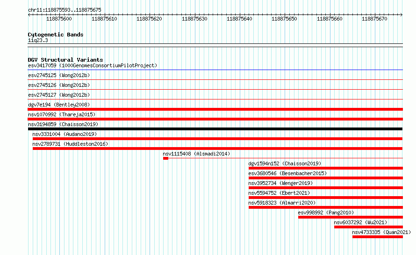Open nsv5594752 (Ebert2021) variant
Image resolution: width=416 pixels, height=255 pixels.
click(x=279, y=193)
